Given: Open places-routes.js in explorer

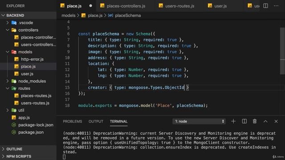Looking at the screenshot, I should click(28, 96).
